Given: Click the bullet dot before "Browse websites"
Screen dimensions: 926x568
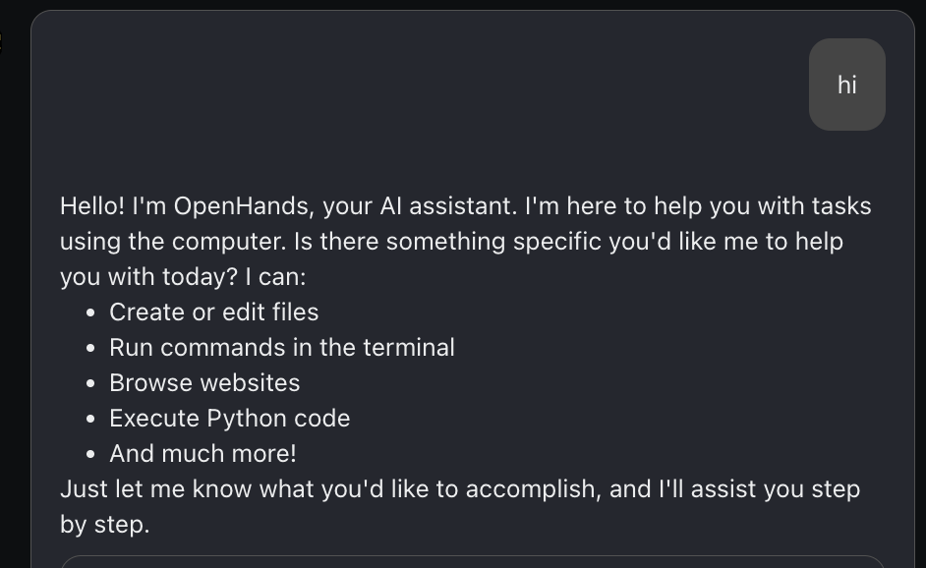Looking at the screenshot, I should (90, 384).
